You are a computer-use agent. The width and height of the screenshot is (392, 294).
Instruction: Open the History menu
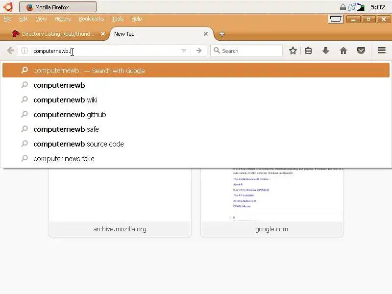(x=63, y=19)
